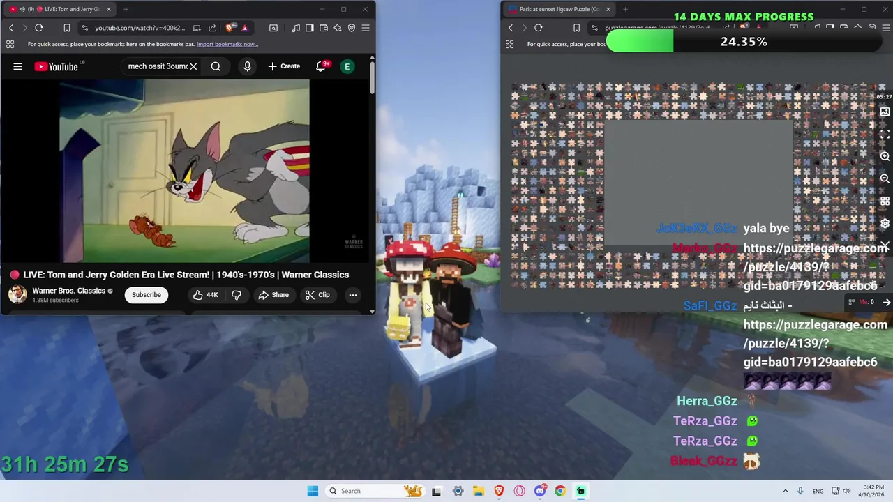Open more actions menu under video

pos(353,295)
